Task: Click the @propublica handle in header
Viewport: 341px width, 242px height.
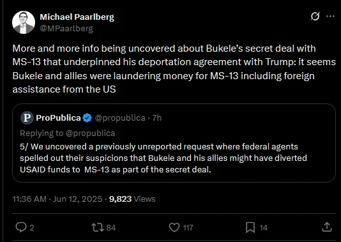Action: tap(120, 118)
